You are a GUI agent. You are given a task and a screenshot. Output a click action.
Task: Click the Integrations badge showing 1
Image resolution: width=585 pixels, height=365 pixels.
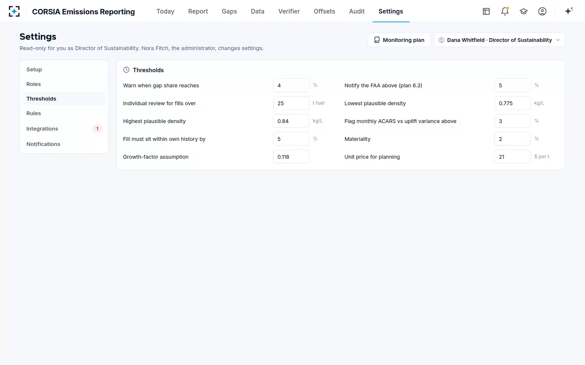pos(97,129)
